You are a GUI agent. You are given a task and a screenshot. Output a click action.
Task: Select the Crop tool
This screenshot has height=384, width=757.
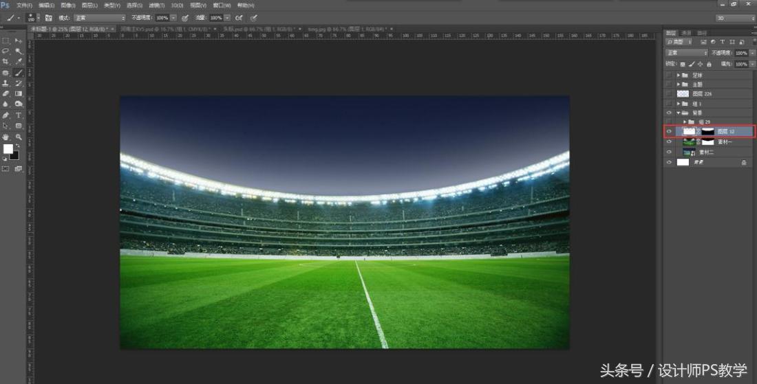coord(6,62)
